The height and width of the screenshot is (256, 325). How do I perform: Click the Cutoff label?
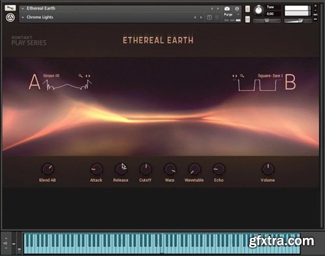146,180
